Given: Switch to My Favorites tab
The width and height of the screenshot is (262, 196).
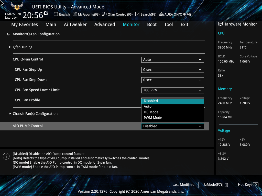Looking at the screenshot, I should [x=25, y=24].
